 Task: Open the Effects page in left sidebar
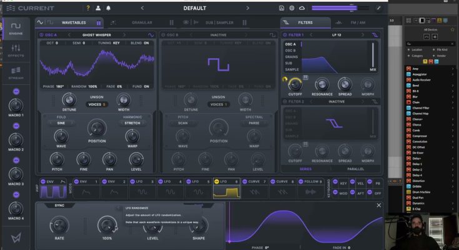pyautogui.click(x=16, y=52)
